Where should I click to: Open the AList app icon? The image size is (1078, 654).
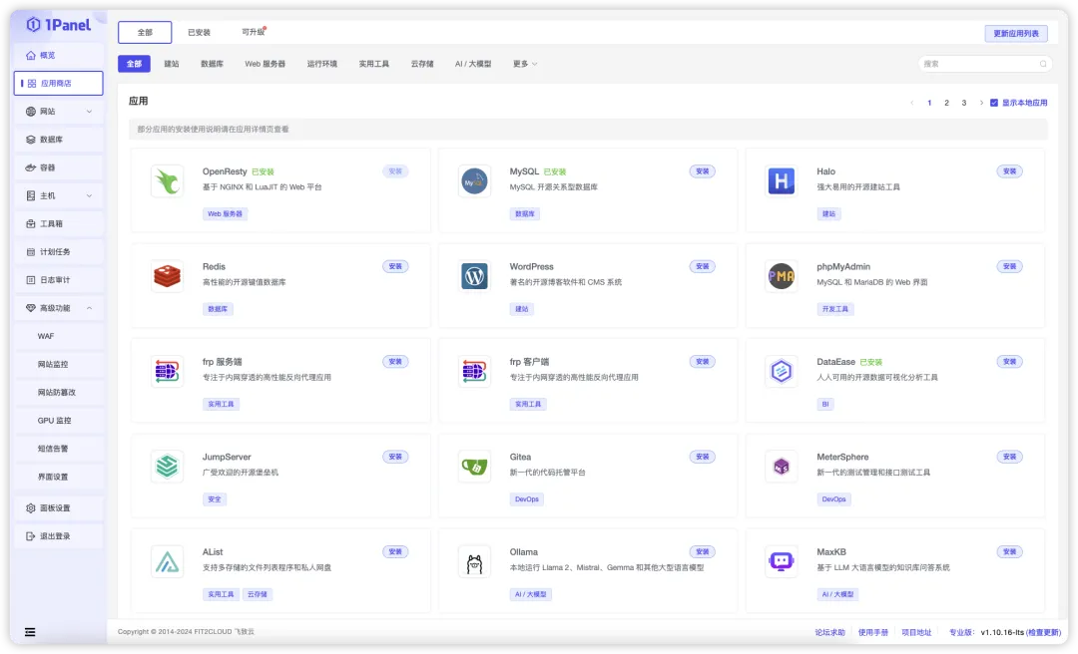pos(167,562)
